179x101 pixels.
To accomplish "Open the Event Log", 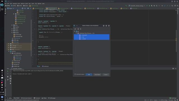I will click(173, 98).
